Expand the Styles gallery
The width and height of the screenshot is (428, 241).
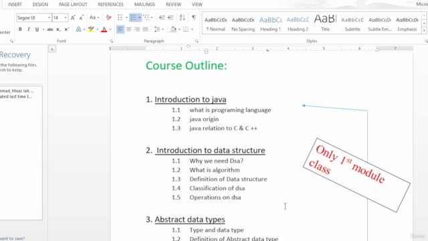click(424, 31)
